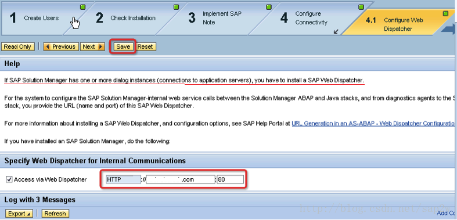Click Specify Web Dispatcher for Internal Communications heading
The image size is (457, 220).
pos(95,161)
